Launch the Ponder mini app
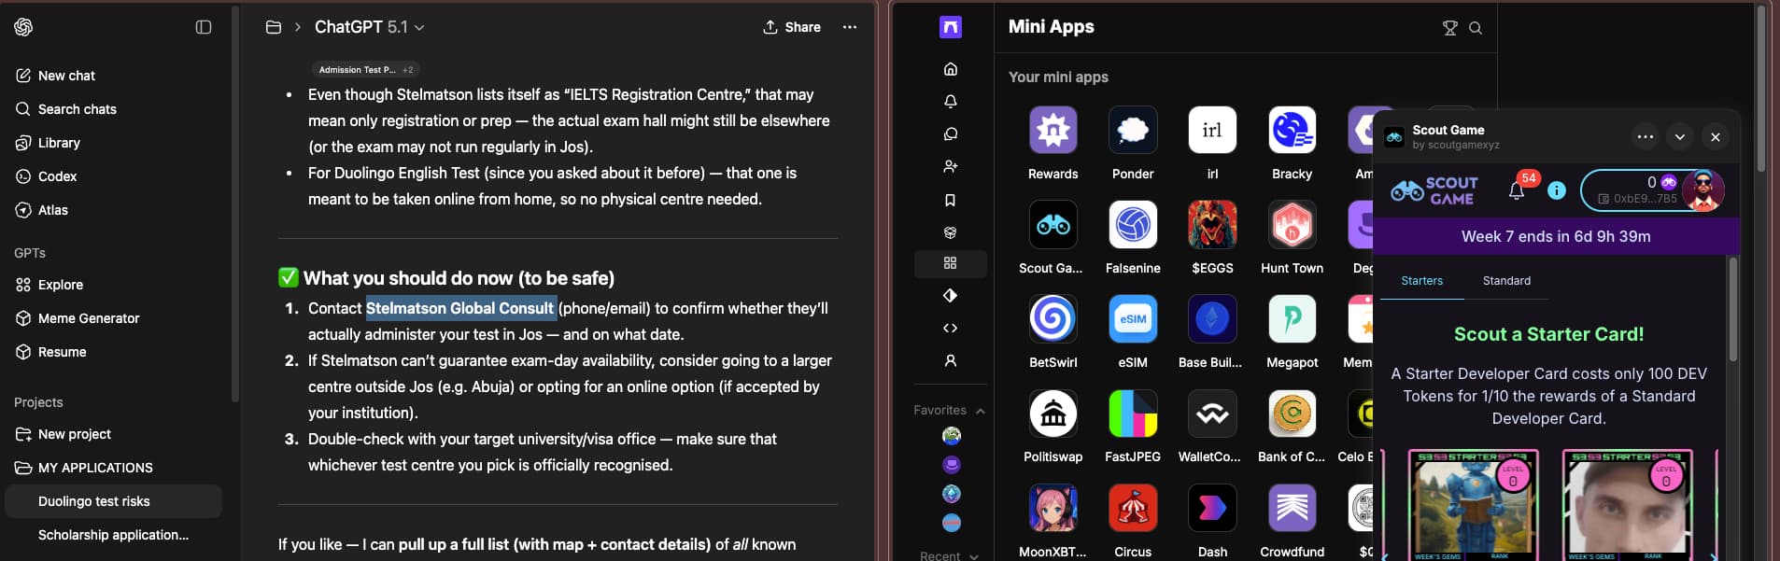This screenshot has height=561, width=1780. [1132, 131]
